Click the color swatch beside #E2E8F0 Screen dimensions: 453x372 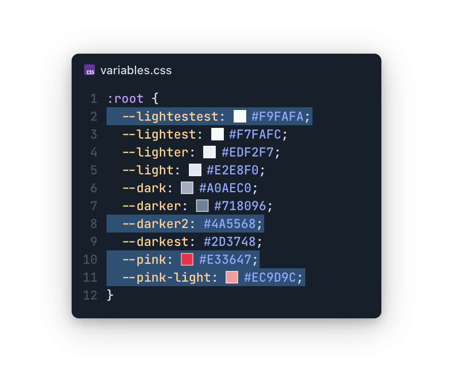[195, 170]
